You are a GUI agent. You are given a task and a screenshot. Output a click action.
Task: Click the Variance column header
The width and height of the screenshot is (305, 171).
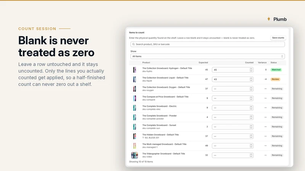(x=262, y=63)
